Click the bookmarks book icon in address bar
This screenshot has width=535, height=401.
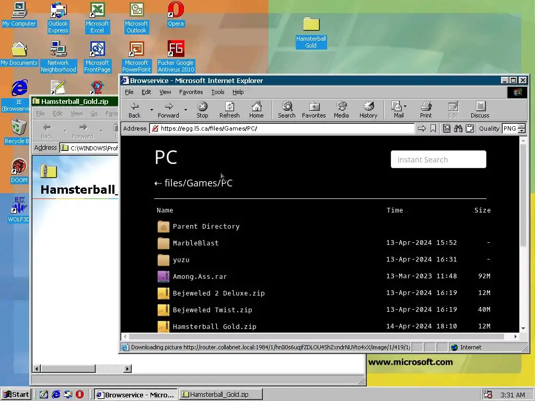447,128
